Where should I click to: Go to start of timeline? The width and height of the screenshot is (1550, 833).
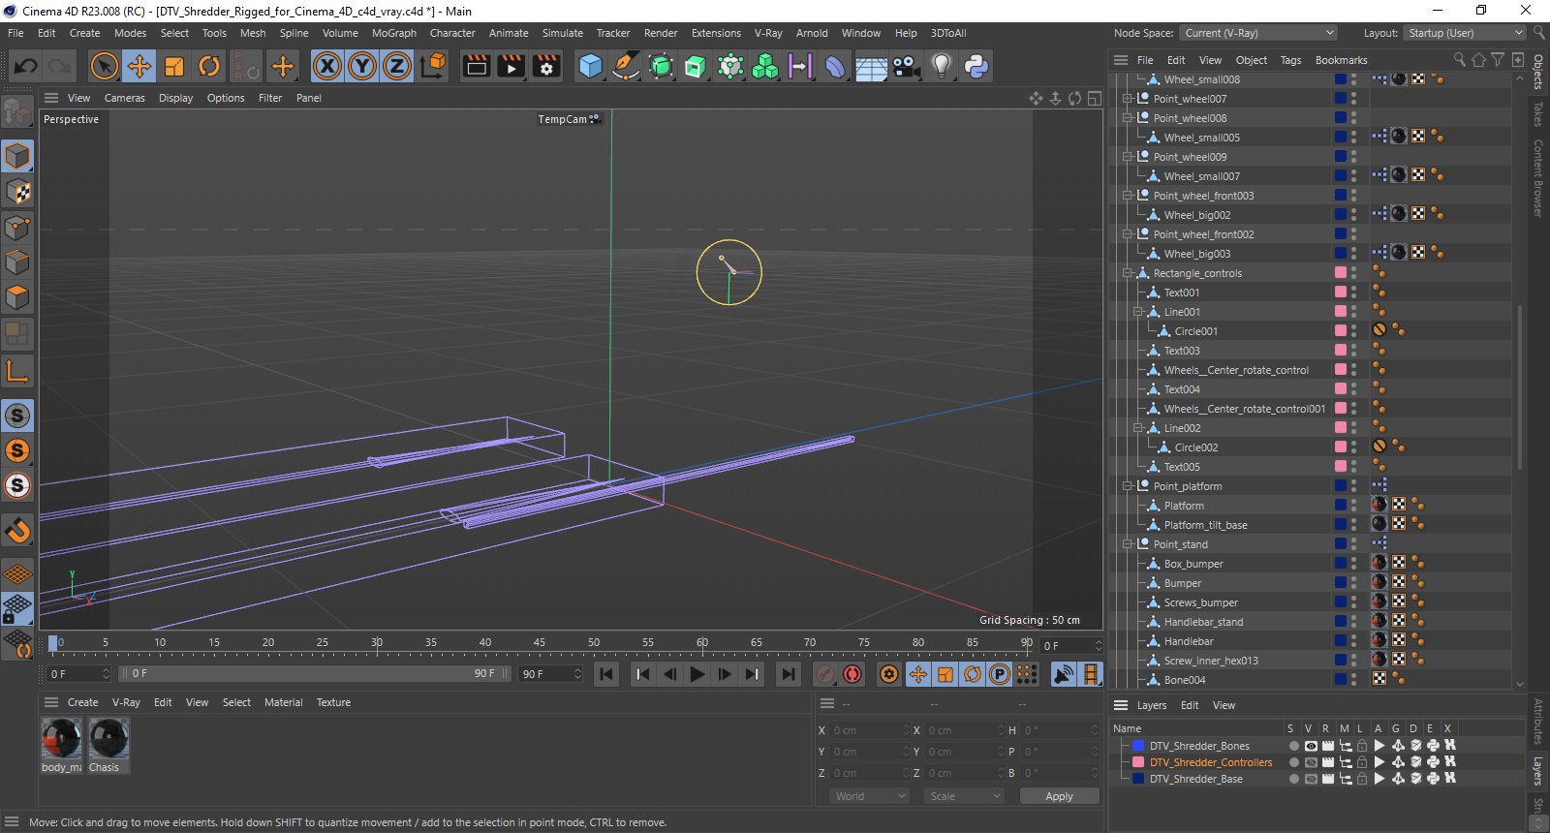pyautogui.click(x=606, y=674)
